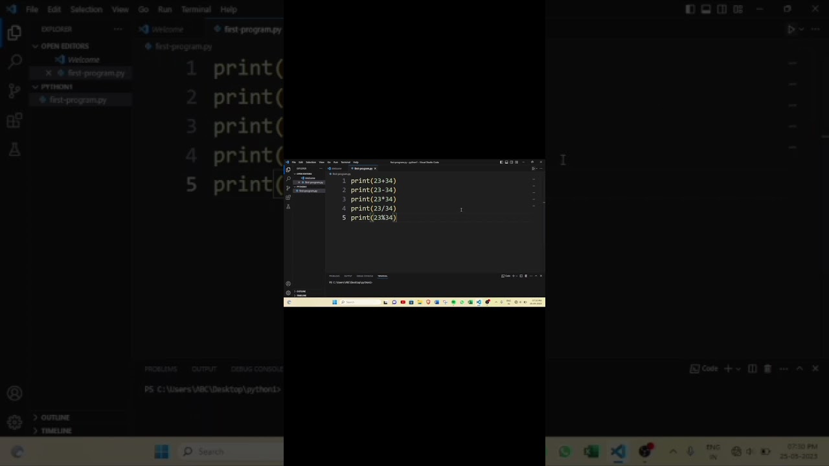Click the new terminal plus icon
Viewport: 829px width, 466px height.
[x=514, y=276]
